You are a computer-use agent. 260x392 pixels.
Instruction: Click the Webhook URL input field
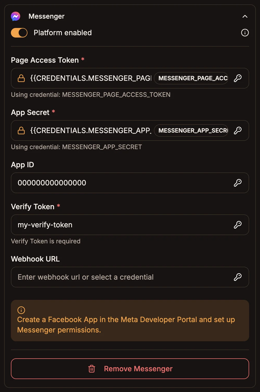click(x=130, y=277)
